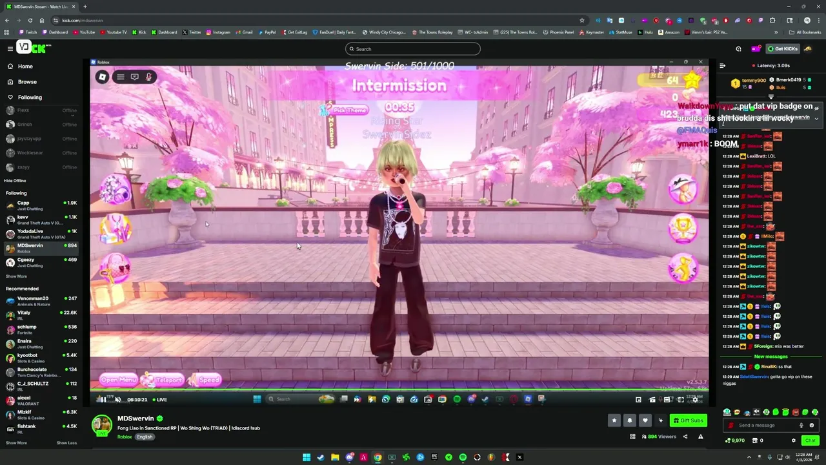Click Teleport button in game
The image size is (826, 465).
point(164,380)
